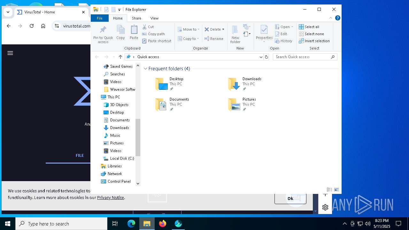The image size is (409, 230).
Task: Click the Edit command in Open group
Action: tap(281, 34)
